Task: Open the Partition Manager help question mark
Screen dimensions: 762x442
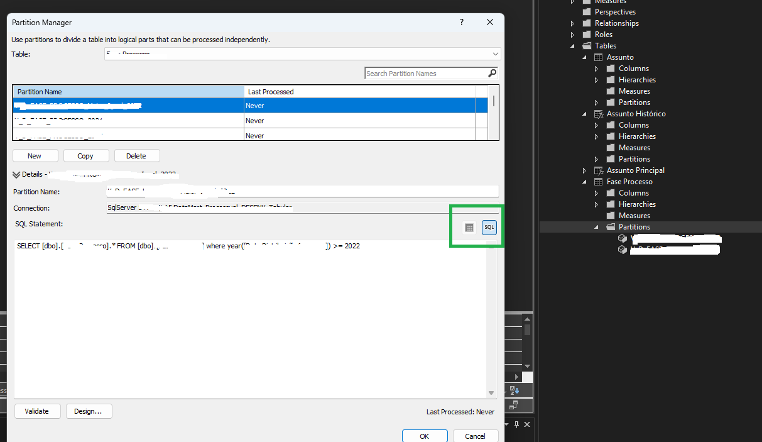Action: pos(462,22)
